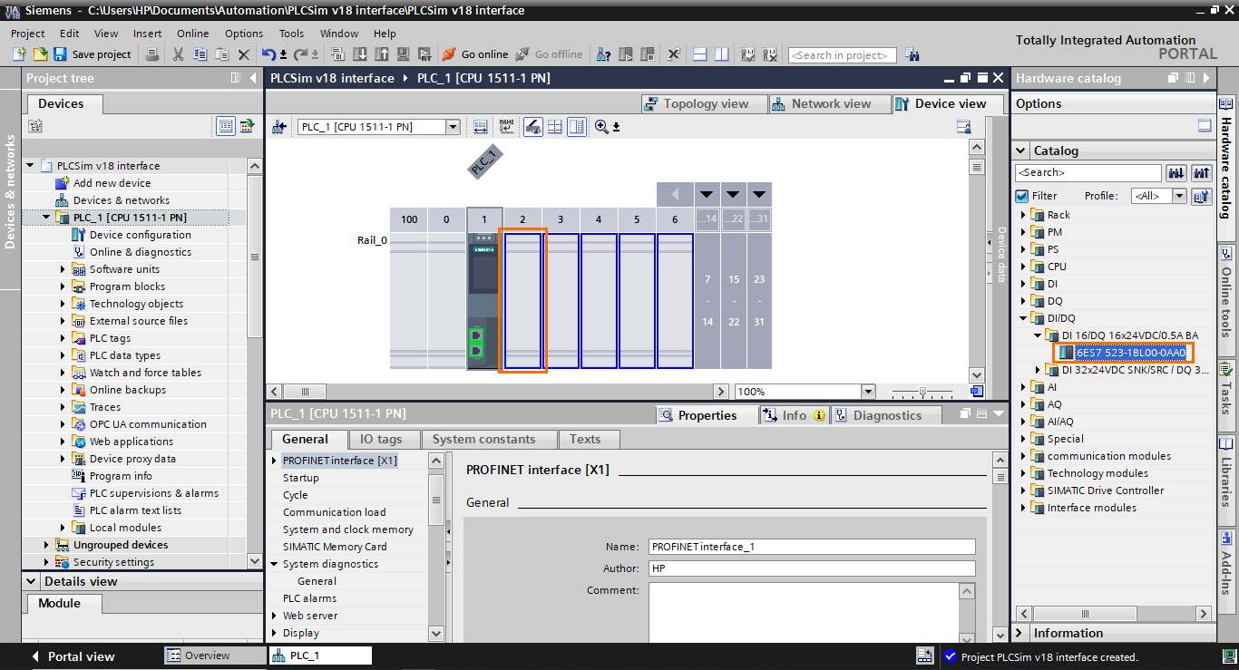Viewport: 1239px width, 670px height.
Task: Open Hardware catalog vertical side tab
Action: (x=1226, y=169)
